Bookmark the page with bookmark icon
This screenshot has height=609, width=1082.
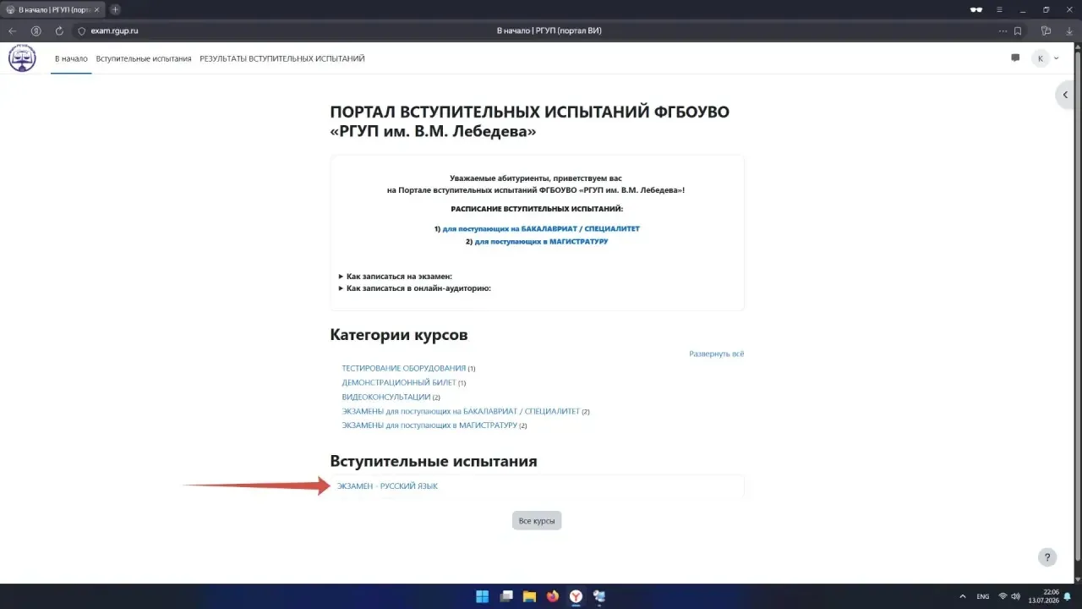[1018, 30]
